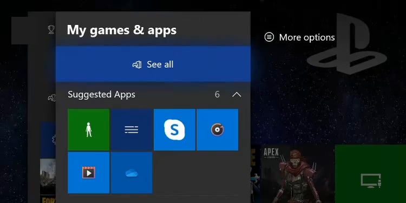The image size is (406, 203).
Task: Open the green TV input tile
Action: [x=370, y=174]
